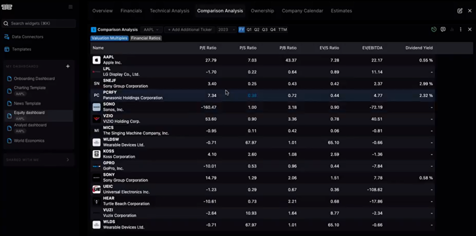
Task: Select Panasonic Holdings Corporation name
Action: pos(133,98)
